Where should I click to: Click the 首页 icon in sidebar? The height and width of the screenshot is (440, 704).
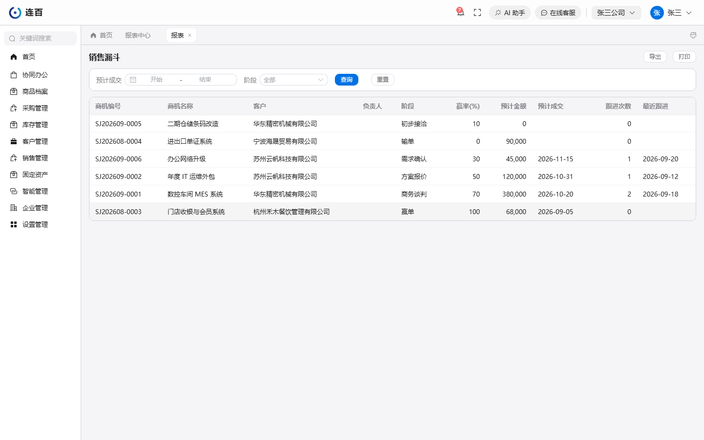click(14, 57)
